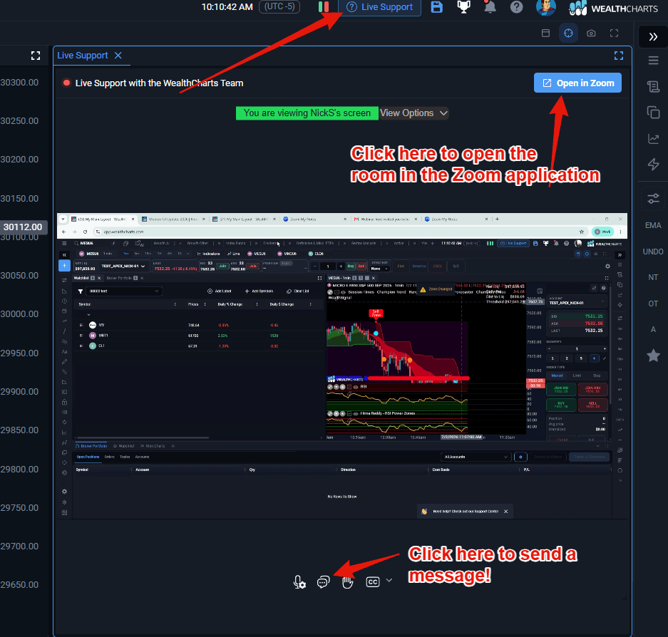Image resolution: width=668 pixels, height=637 pixels.
Task: Click the 10:10:42 AM clock
Action: [x=227, y=7]
